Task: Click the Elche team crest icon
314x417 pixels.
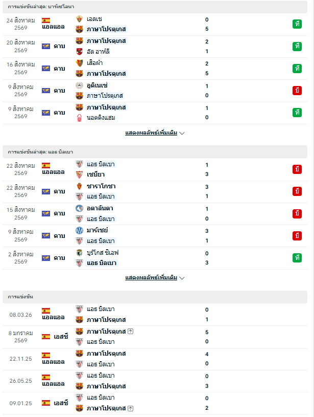Action: click(79, 19)
